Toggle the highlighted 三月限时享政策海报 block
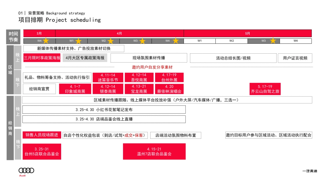326x183 pixels. click(41, 58)
